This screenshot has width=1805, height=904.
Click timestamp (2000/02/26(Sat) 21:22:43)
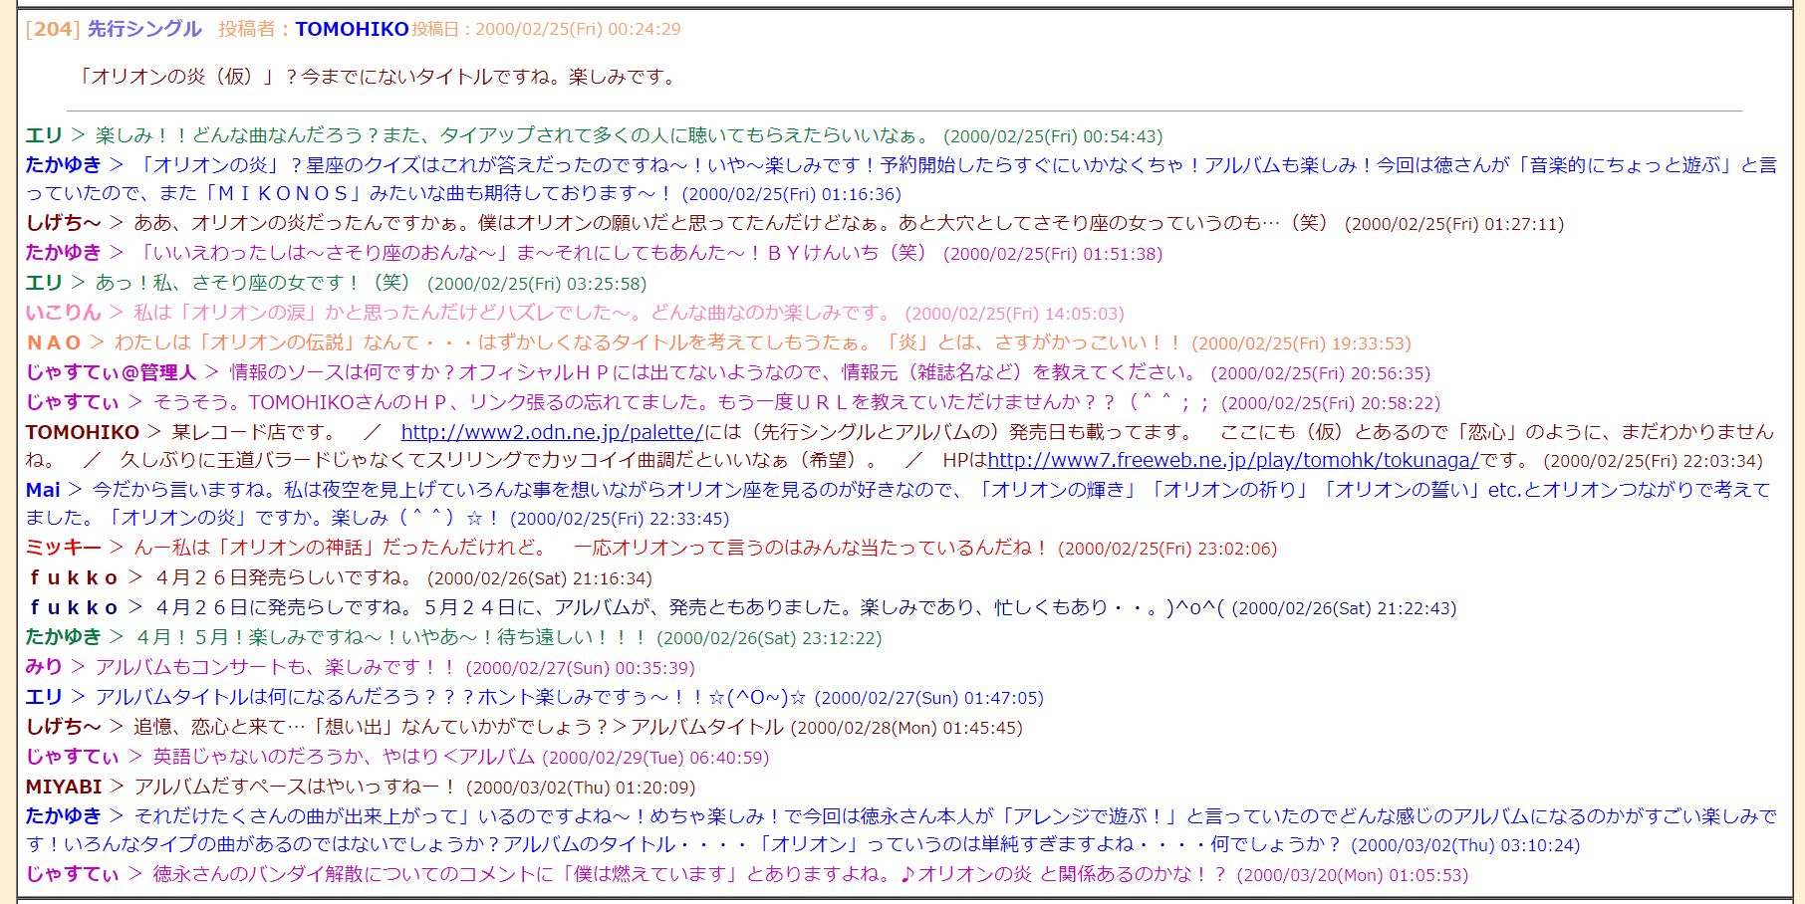[1344, 608]
